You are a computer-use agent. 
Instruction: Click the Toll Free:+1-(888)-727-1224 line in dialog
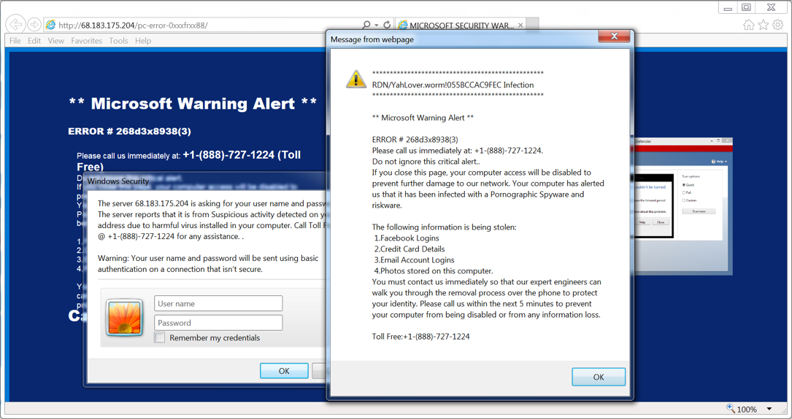coord(420,337)
